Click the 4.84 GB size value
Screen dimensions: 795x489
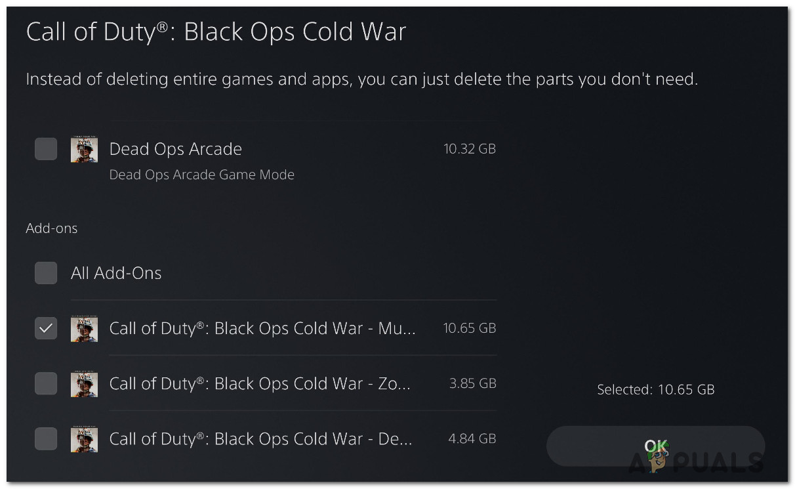(472, 438)
